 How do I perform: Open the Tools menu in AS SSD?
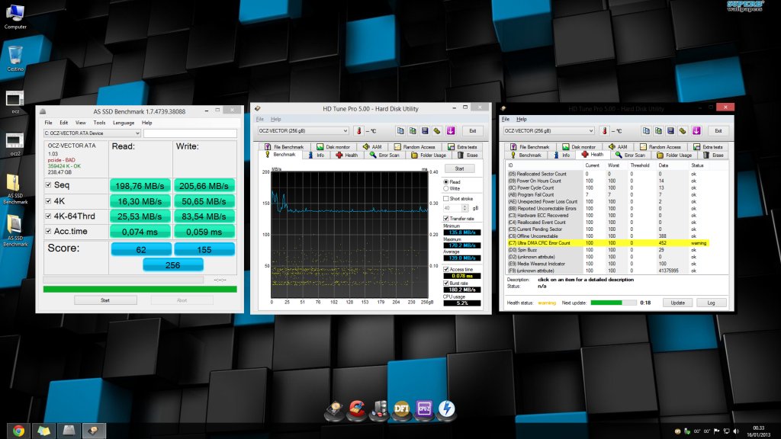click(x=99, y=123)
